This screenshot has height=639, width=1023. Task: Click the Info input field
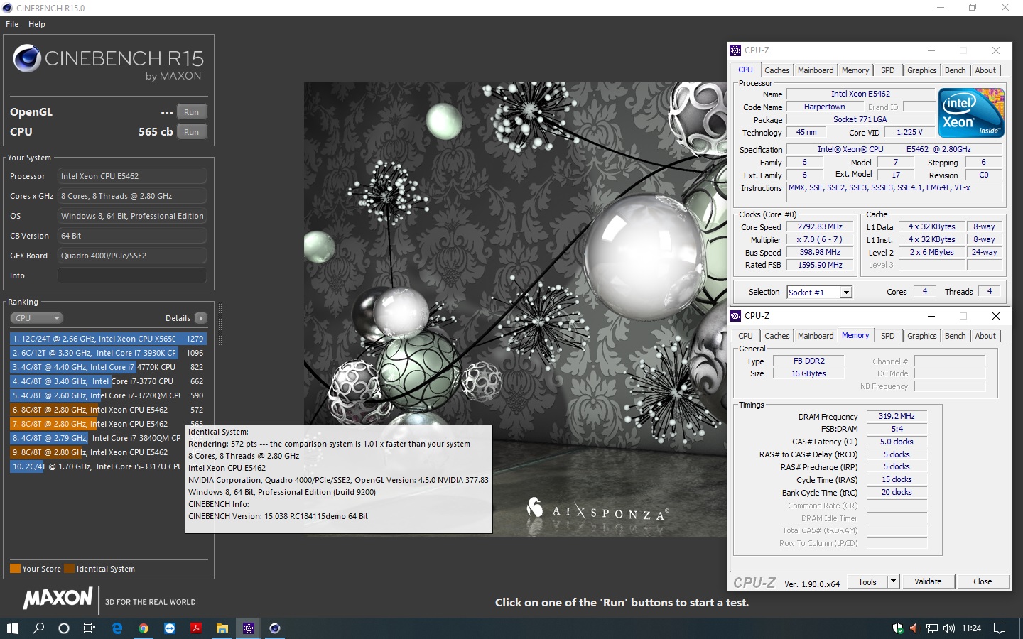(132, 275)
